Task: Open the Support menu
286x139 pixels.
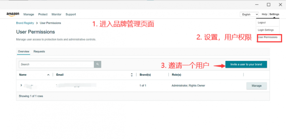Action: click(x=71, y=14)
